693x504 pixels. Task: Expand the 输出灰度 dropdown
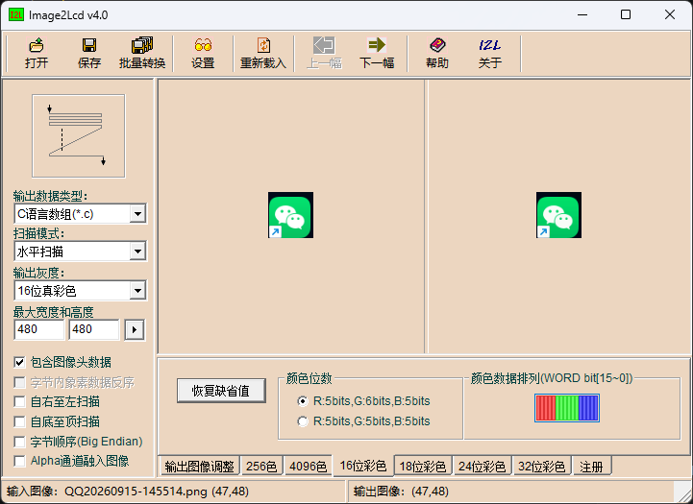(137, 291)
